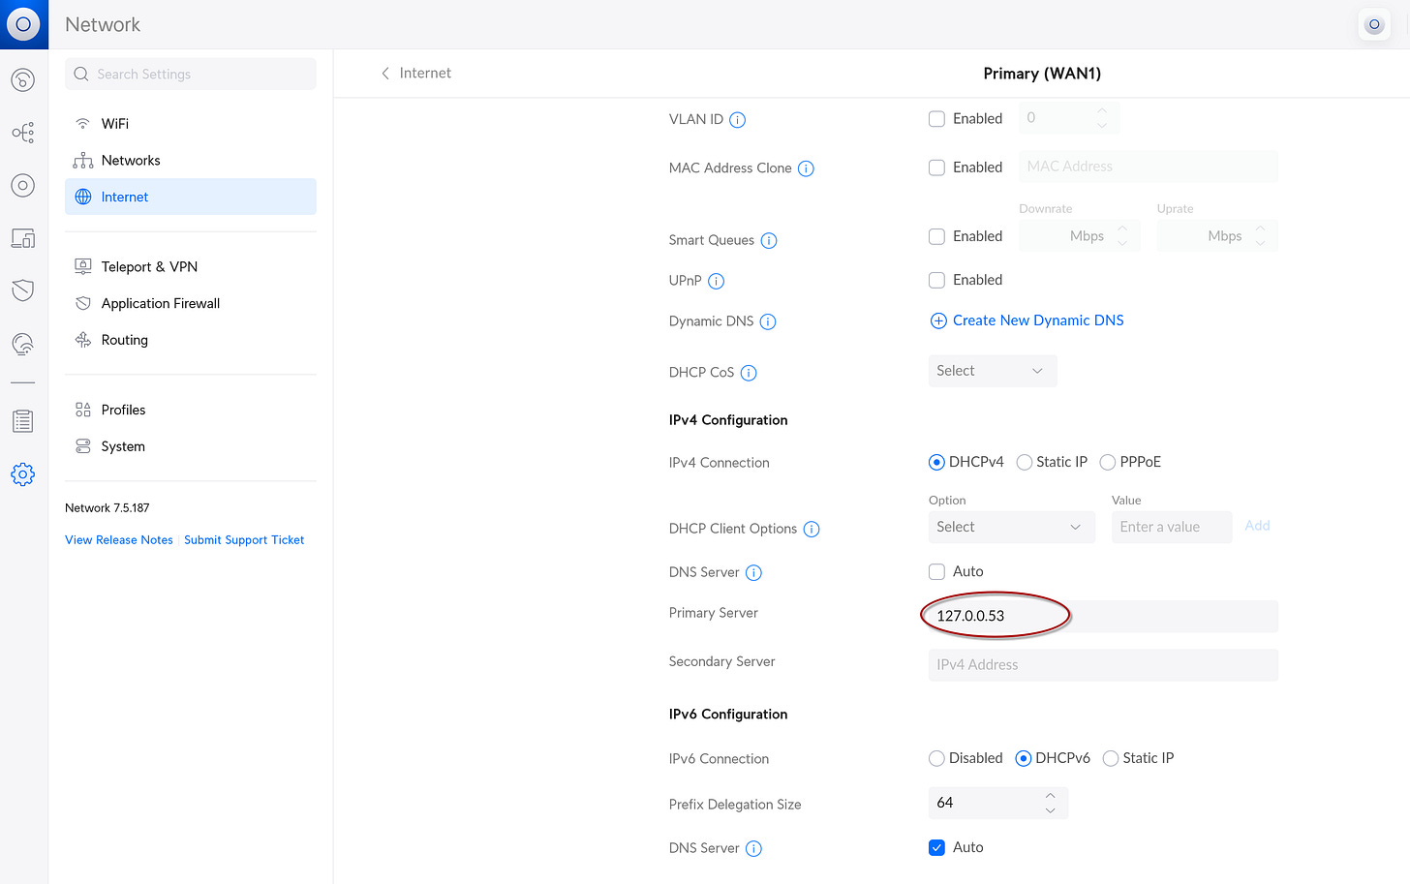Show info for Dynamic DNS
Image resolution: width=1410 pixels, height=884 pixels.
[768, 322]
